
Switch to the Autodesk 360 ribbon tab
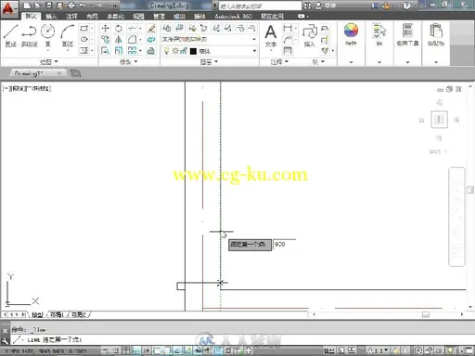click(x=233, y=16)
